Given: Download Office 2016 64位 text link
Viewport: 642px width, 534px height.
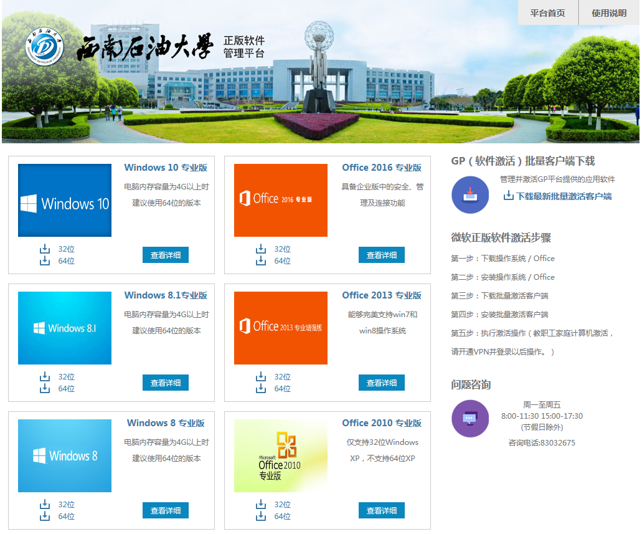Looking at the screenshot, I should pos(283,261).
